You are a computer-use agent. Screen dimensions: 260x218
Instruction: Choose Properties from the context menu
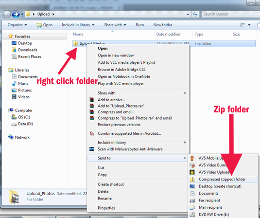[106, 208]
